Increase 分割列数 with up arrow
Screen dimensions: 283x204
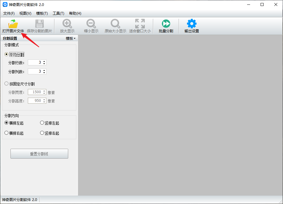tap(44, 70)
